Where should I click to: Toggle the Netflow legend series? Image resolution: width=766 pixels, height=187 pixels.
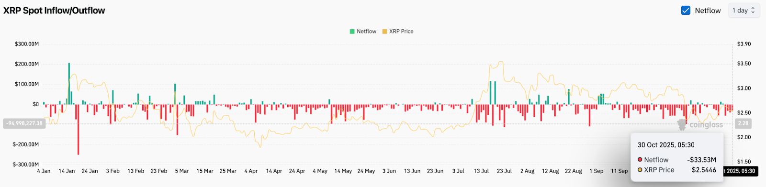(363, 31)
